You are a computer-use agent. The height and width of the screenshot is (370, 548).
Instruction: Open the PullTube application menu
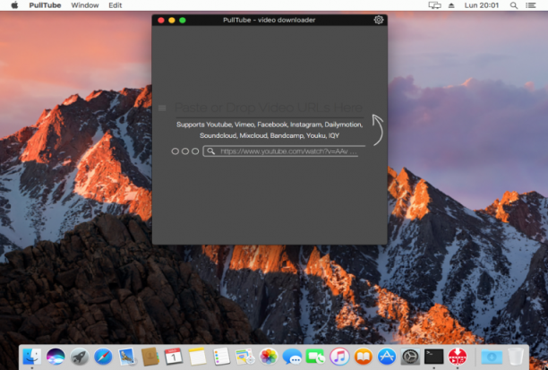(45, 5)
